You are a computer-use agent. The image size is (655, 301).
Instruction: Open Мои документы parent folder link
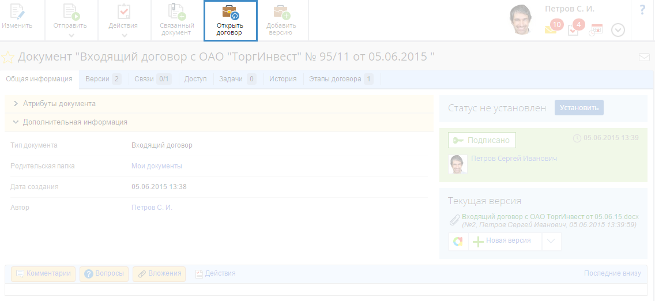pos(157,165)
